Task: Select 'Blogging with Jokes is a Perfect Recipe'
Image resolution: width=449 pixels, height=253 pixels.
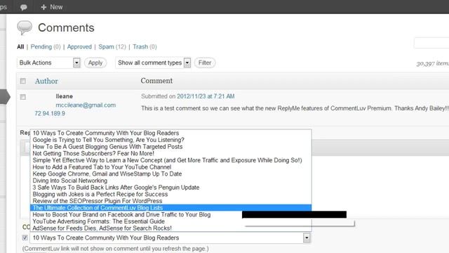Action: pyautogui.click(x=170, y=194)
